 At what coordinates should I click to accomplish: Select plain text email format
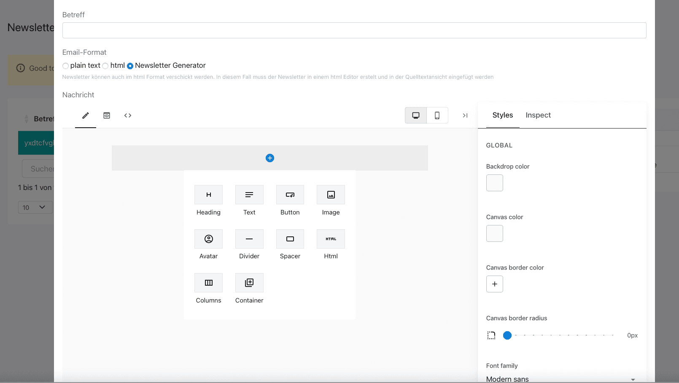pos(65,66)
